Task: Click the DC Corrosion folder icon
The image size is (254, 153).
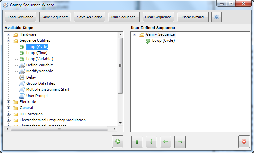Action: click(x=15, y=114)
